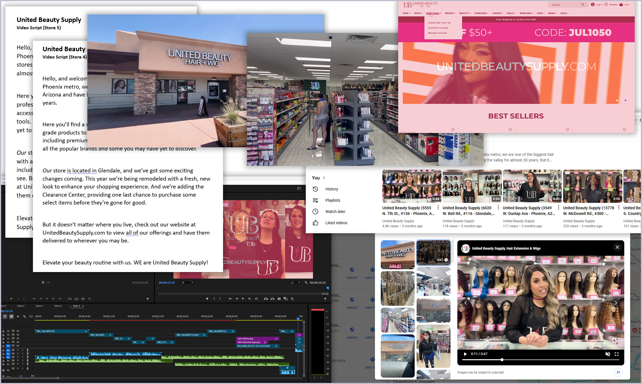The width and height of the screenshot is (642, 384).
Task: Click the Export Frame camera icon
Action: [x=279, y=299]
